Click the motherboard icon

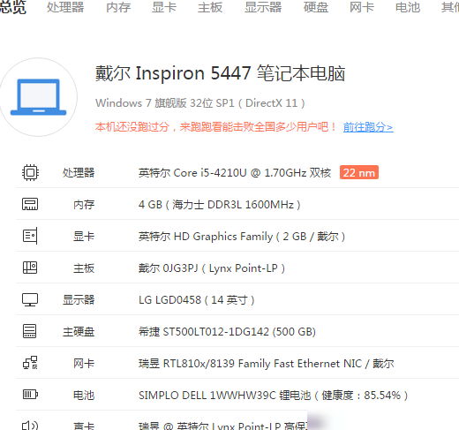[30, 268]
